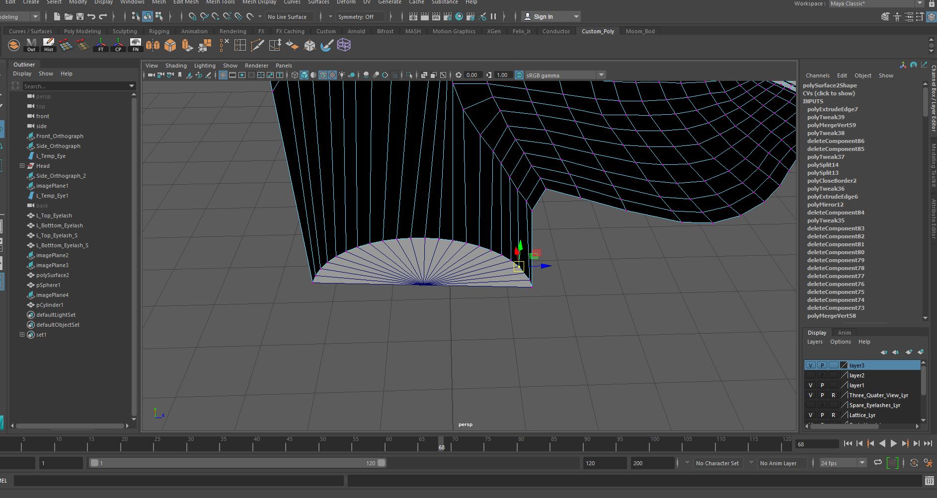Select polyExtrudeEdge7 in the INPUTS list
The image size is (937, 498).
click(x=832, y=109)
